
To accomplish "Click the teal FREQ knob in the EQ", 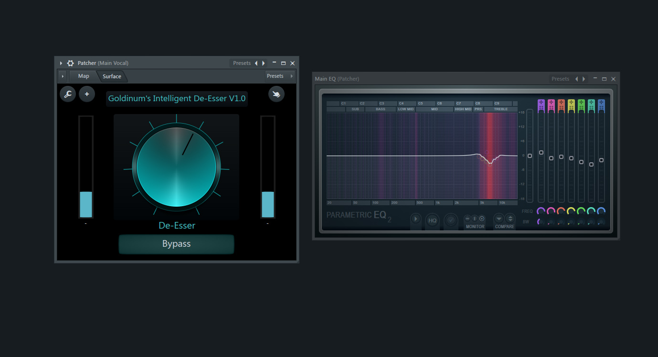I will 591,211.
